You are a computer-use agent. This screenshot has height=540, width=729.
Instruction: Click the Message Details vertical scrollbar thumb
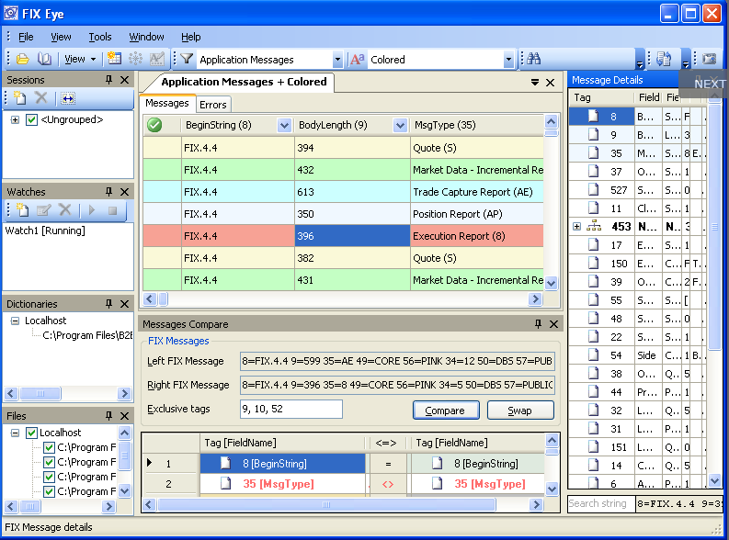point(714,227)
